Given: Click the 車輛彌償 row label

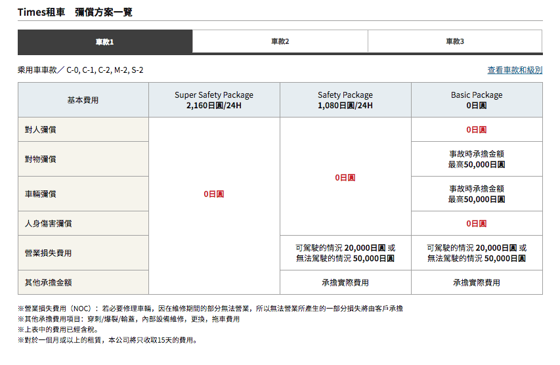Looking at the screenshot, I should click(83, 194).
